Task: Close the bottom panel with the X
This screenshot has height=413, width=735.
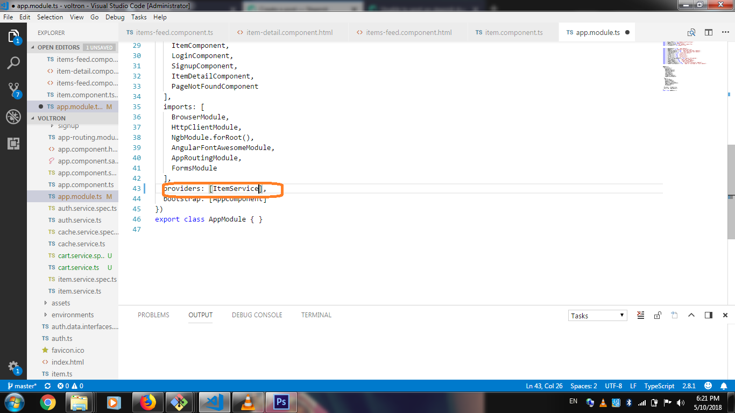Action: pos(725,315)
